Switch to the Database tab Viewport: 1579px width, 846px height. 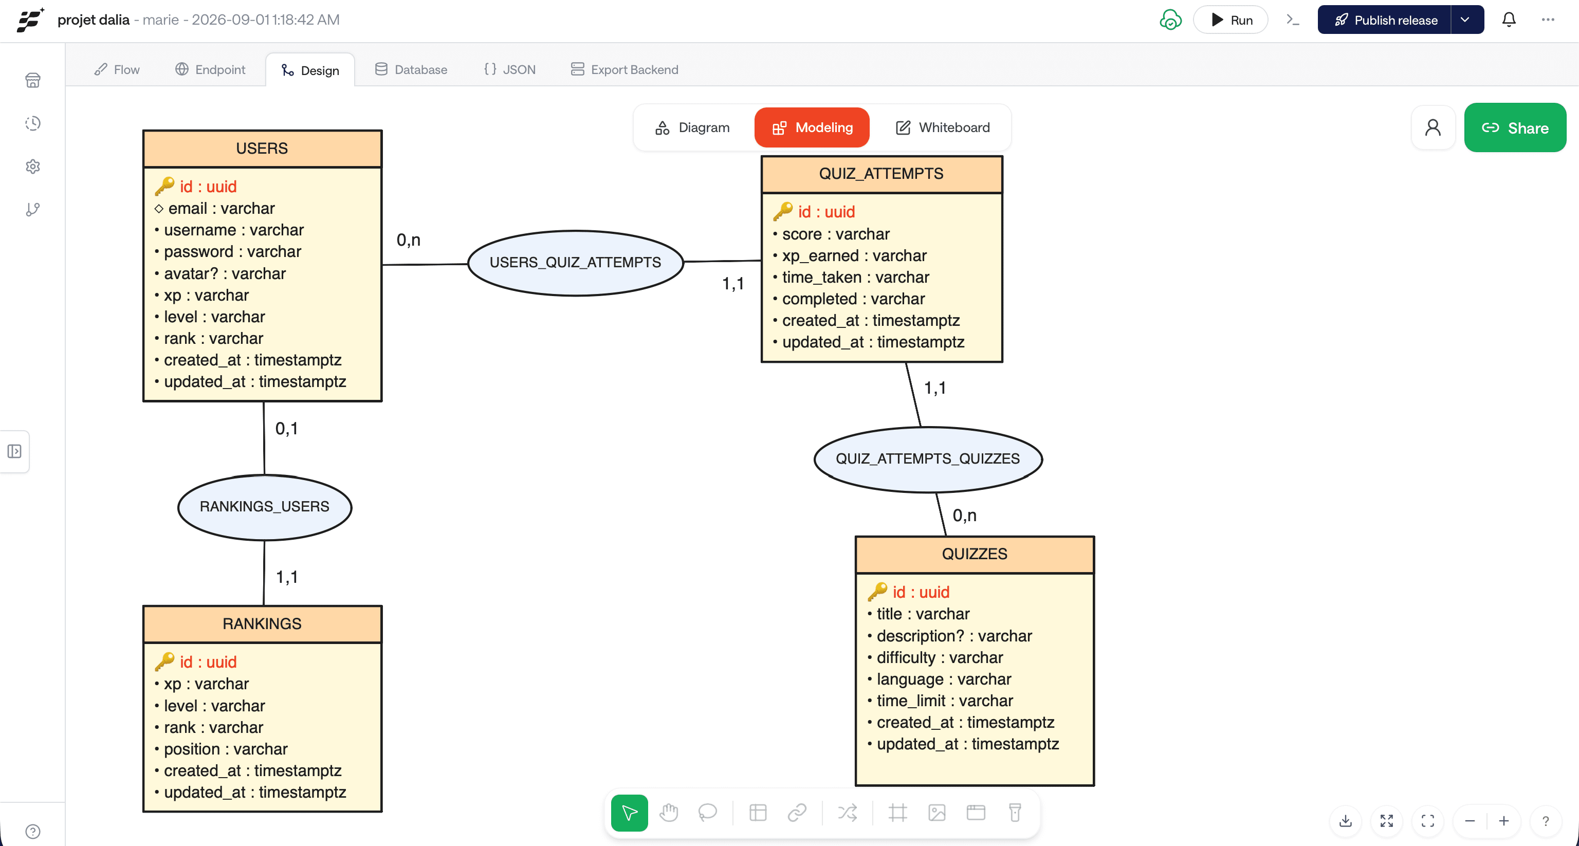coord(411,69)
